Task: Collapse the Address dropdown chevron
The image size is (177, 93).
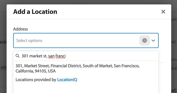Action: pyautogui.click(x=153, y=40)
